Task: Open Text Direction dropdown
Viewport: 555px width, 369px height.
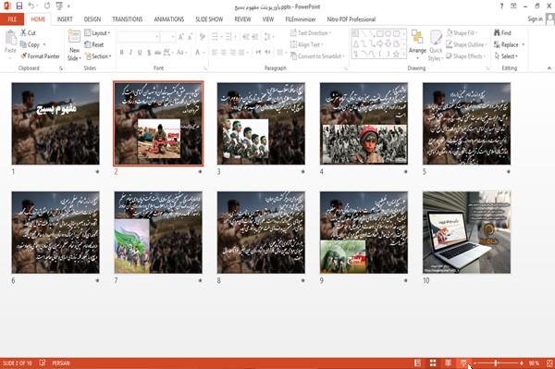Action: tap(311, 33)
